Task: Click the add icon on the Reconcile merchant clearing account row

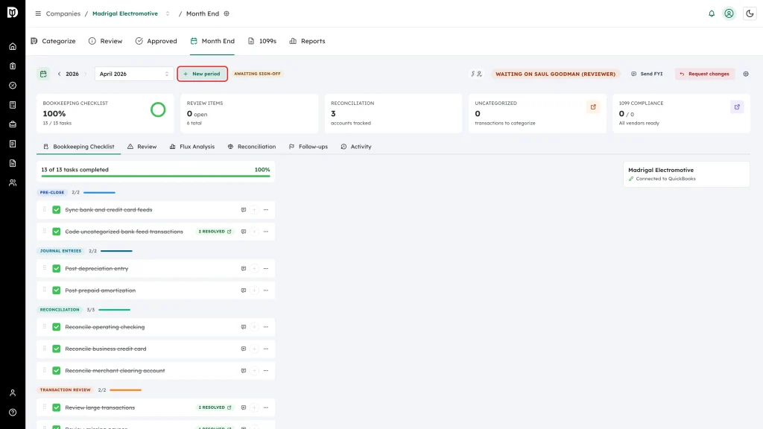Action: (x=255, y=371)
